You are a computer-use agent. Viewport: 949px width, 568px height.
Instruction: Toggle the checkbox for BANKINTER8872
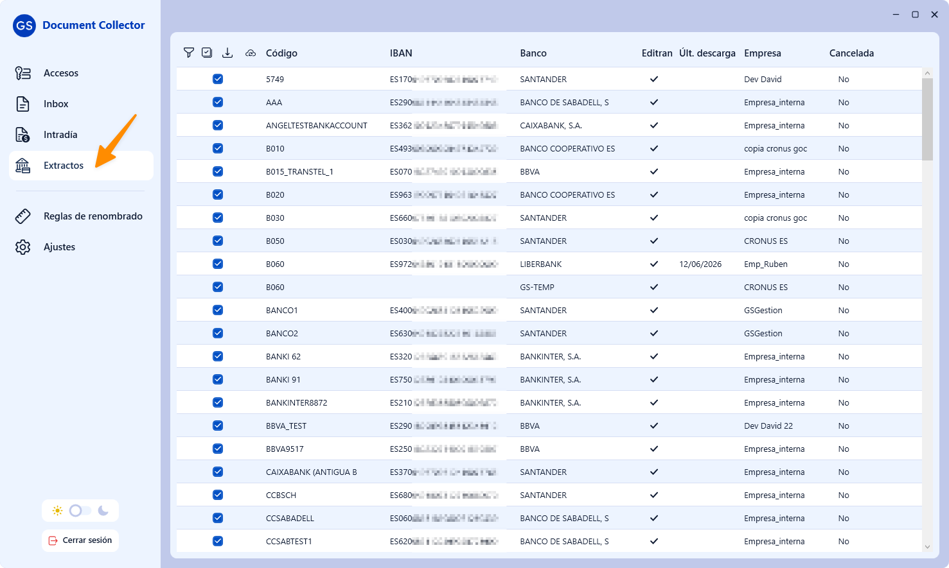pyautogui.click(x=218, y=402)
